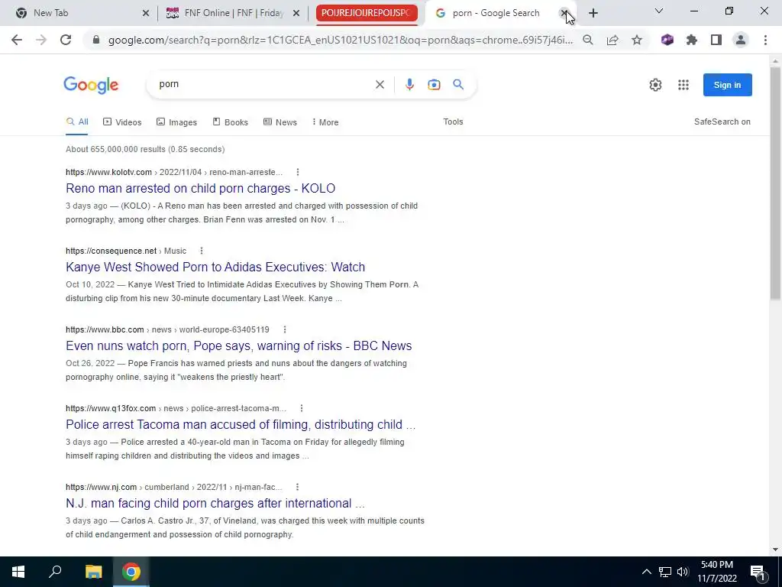The height and width of the screenshot is (587, 782).
Task: Close the FNF Online tab
Action: [296, 13]
